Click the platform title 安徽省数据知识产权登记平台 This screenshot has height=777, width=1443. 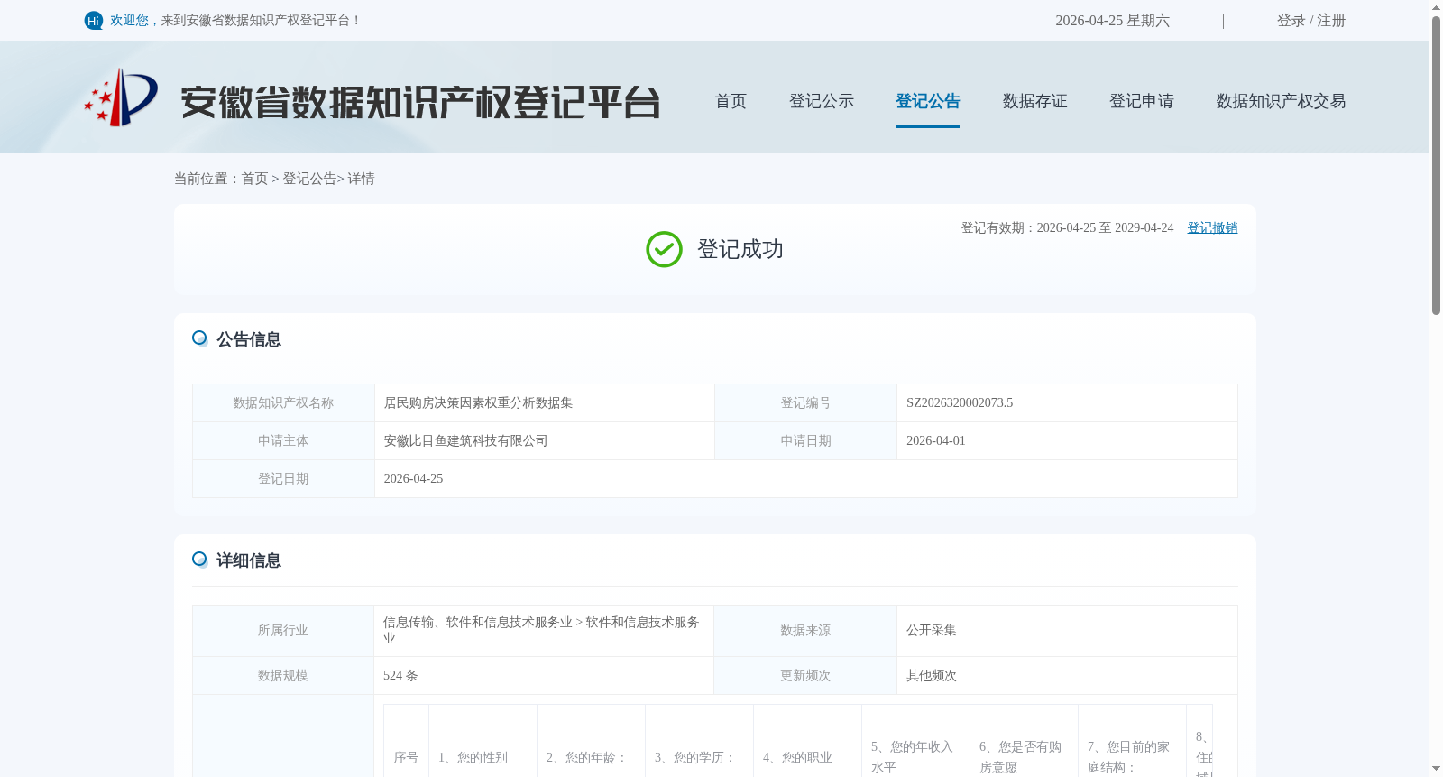pos(420,102)
